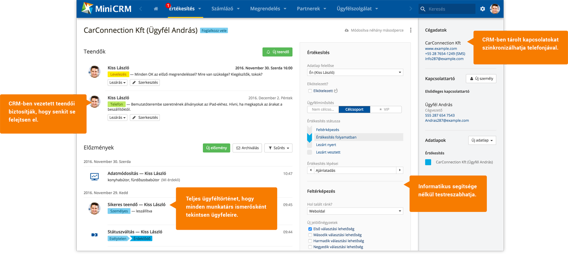Click blue swatch beside CarConnection adatlap

[x=428, y=162]
